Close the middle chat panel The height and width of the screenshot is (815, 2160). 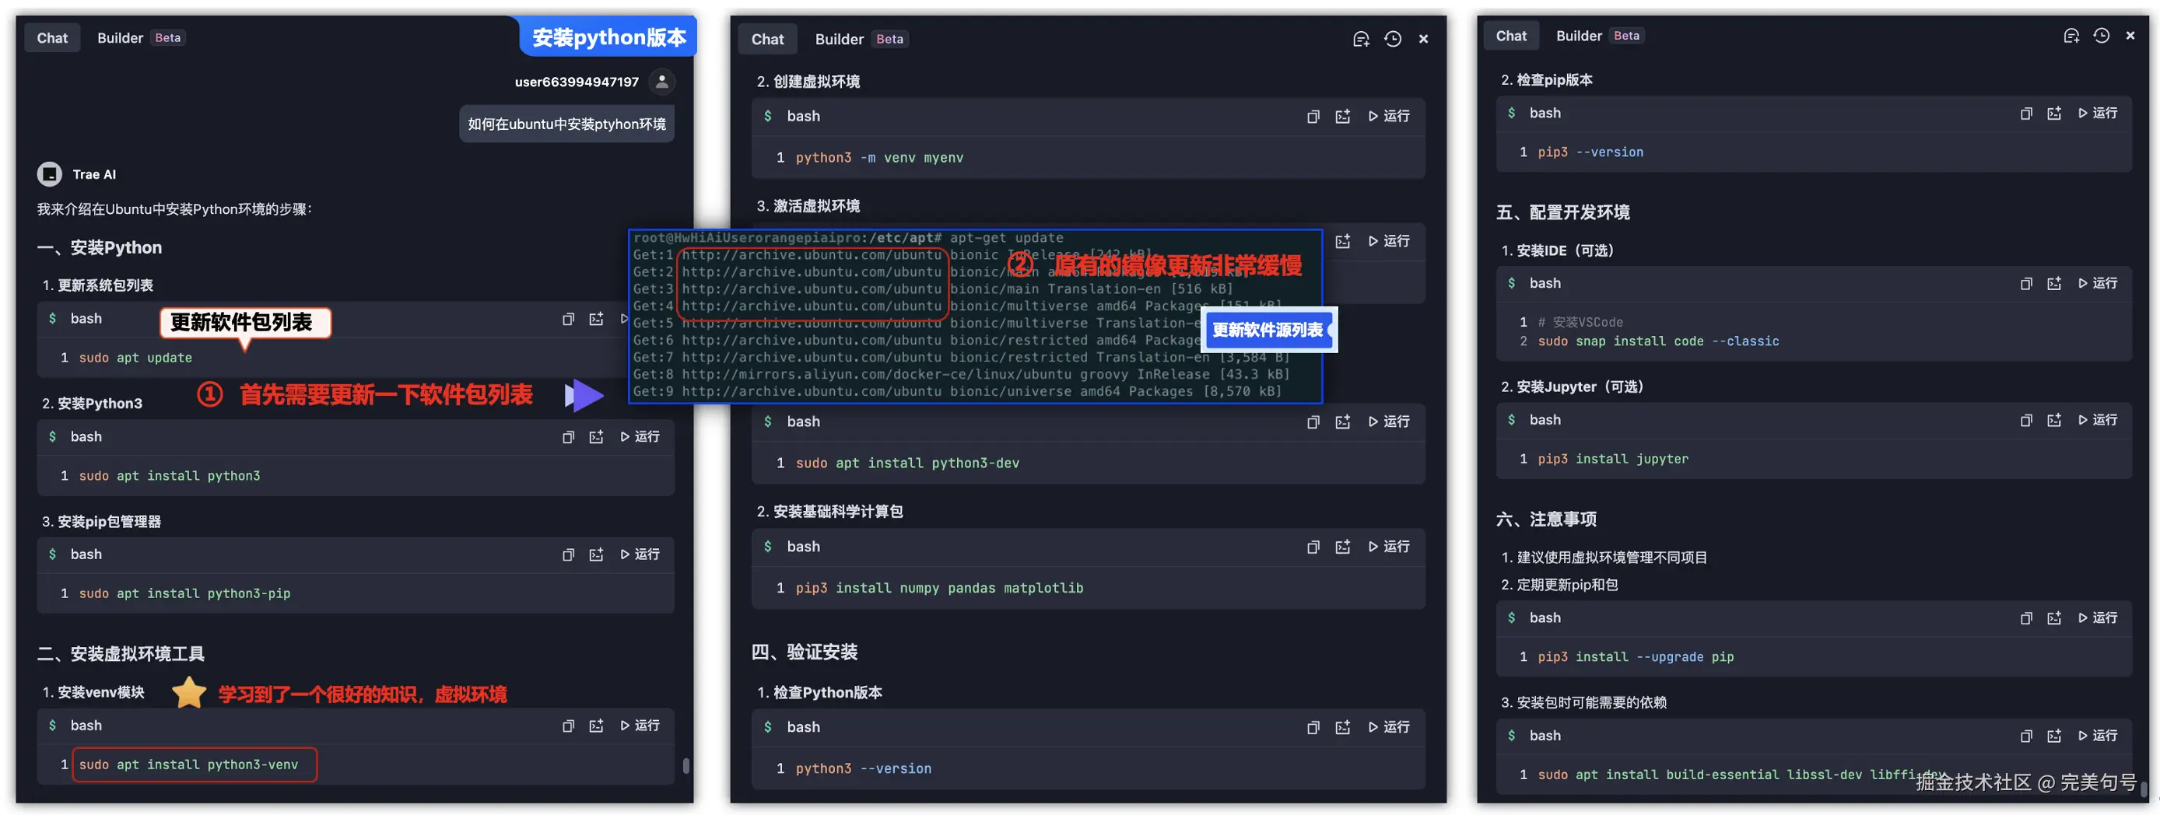click(x=1424, y=40)
